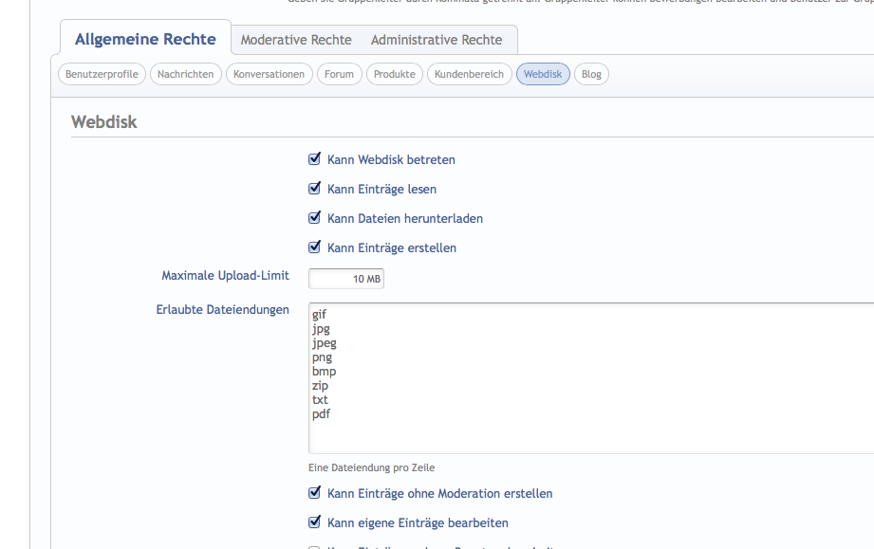The width and height of the screenshot is (874, 549).
Task: Switch to the Kundenbereich section
Action: [469, 74]
